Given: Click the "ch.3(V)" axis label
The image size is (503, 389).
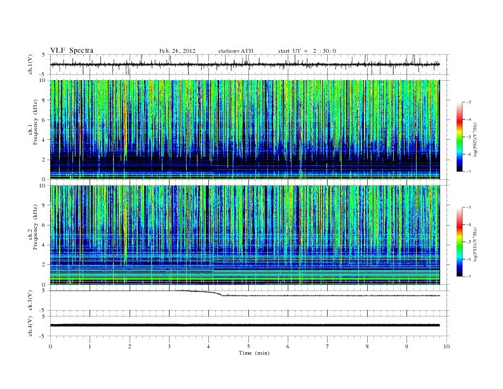Looking at the screenshot, I should [x=30, y=301].
